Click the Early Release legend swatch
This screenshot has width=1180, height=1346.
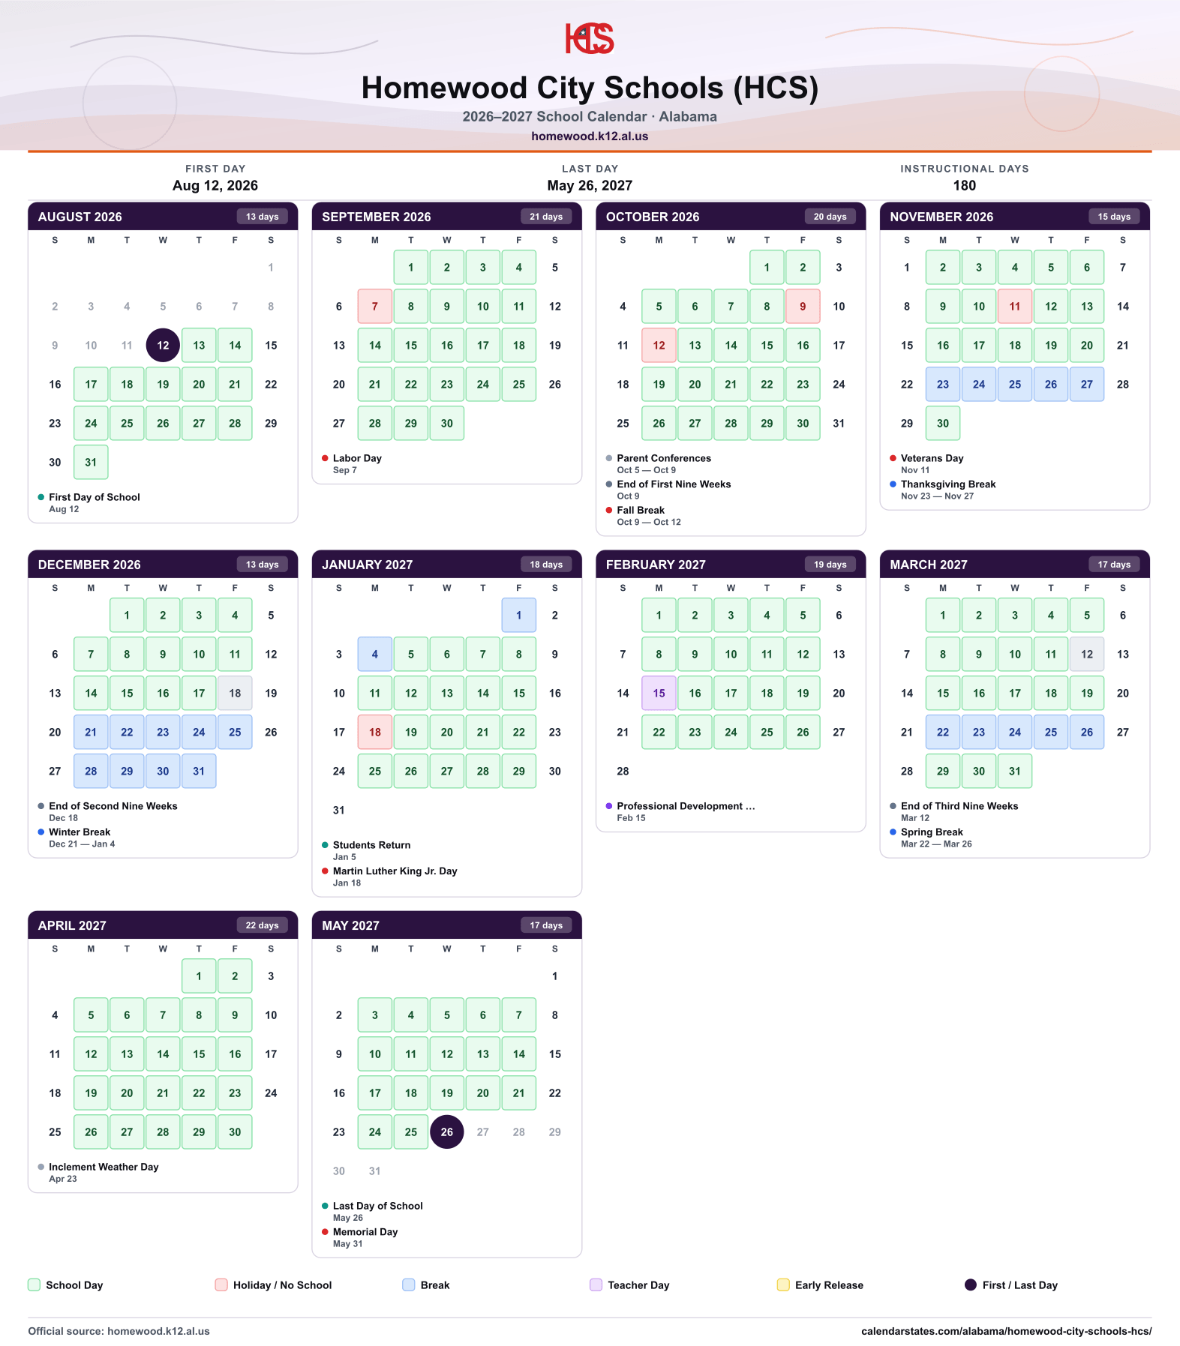click(783, 1285)
